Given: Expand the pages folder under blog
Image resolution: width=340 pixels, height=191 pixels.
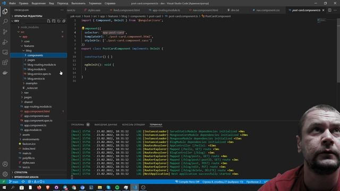Looking at the screenshot, I should [31, 60].
